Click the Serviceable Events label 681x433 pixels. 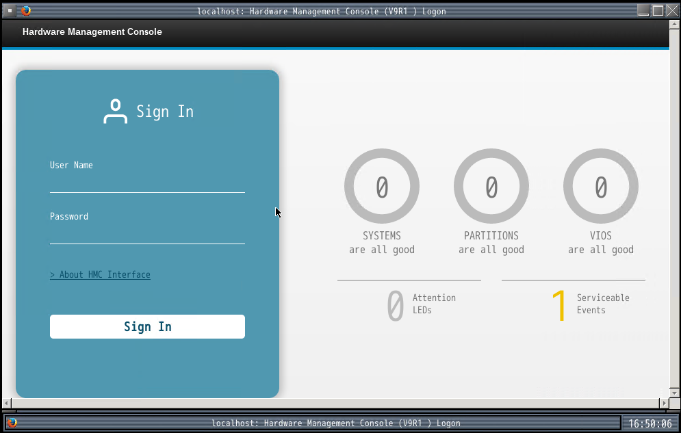pos(603,304)
